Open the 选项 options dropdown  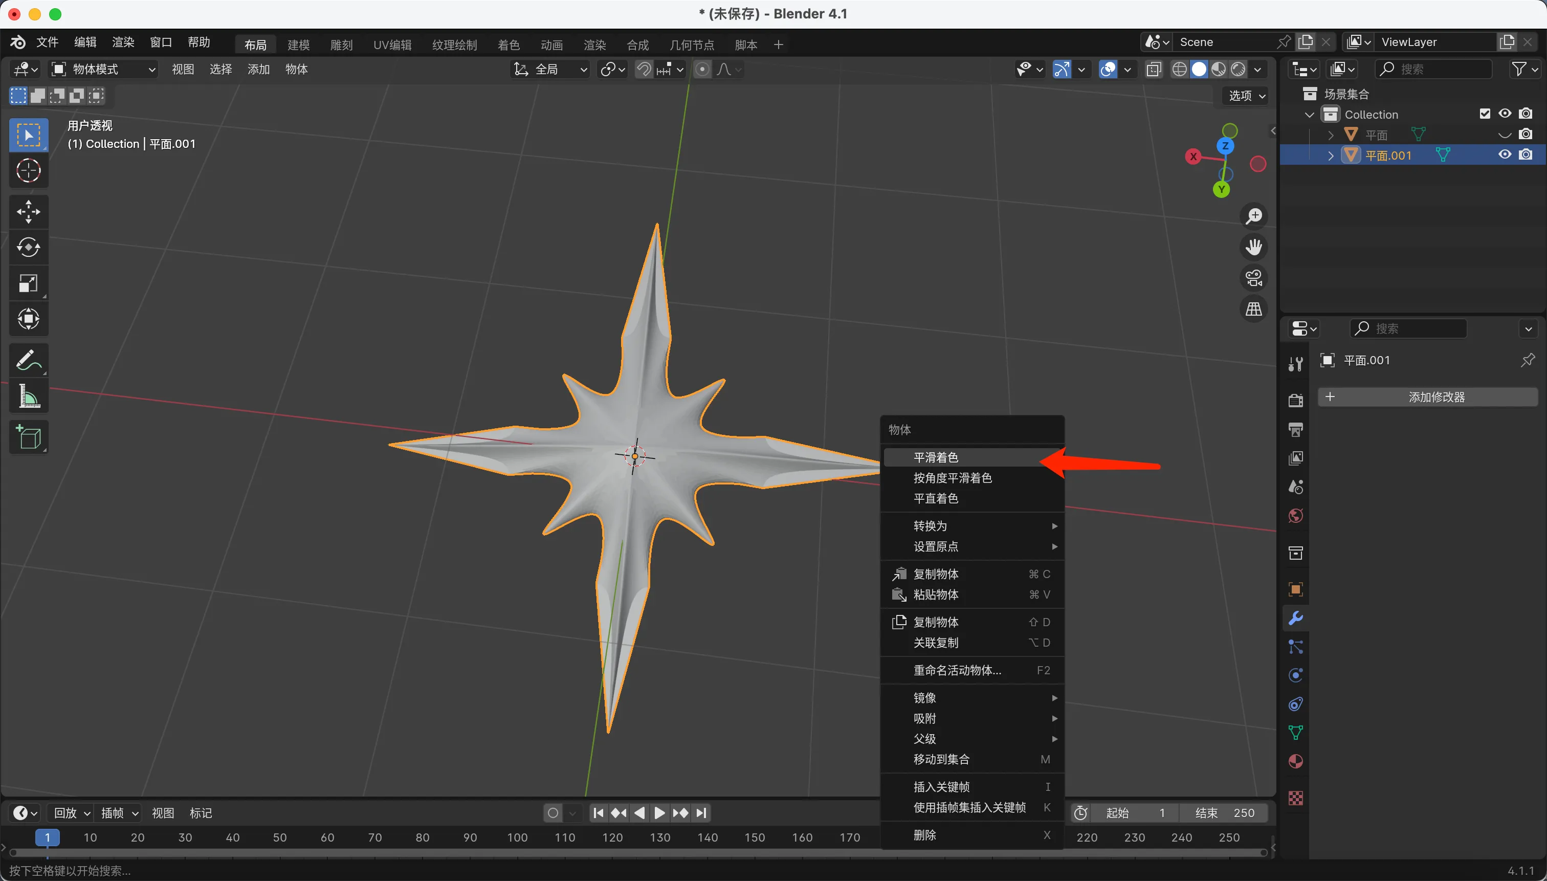(x=1246, y=96)
